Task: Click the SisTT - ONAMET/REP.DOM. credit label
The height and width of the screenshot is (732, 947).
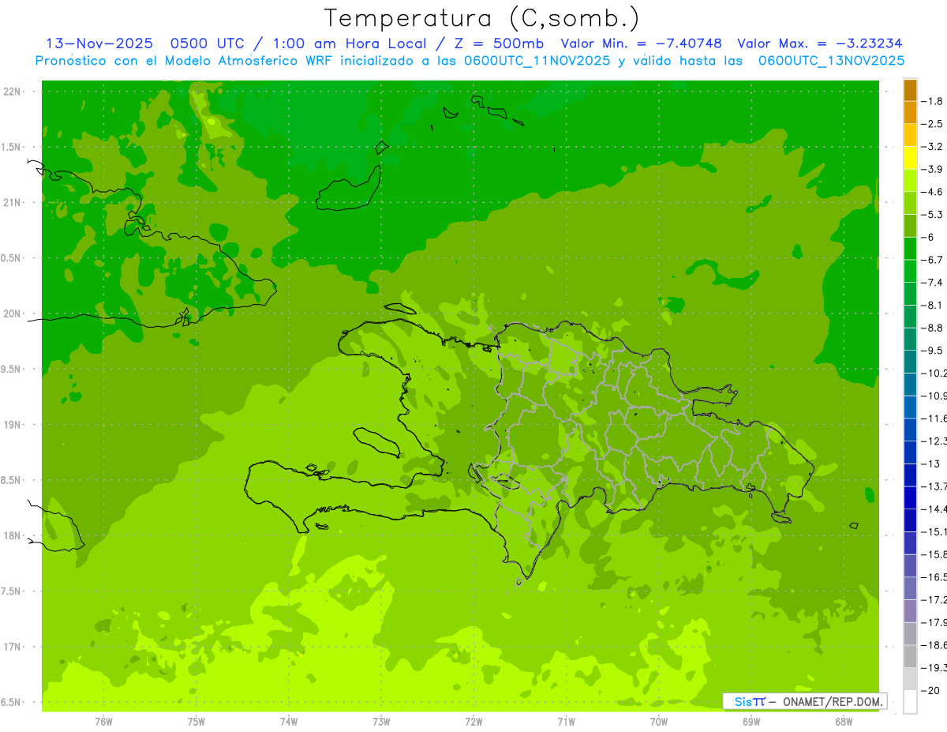Action: 805,701
